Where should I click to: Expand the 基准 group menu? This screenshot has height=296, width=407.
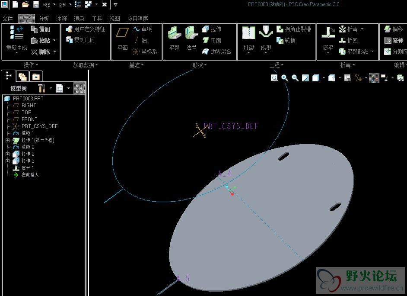click(137, 65)
